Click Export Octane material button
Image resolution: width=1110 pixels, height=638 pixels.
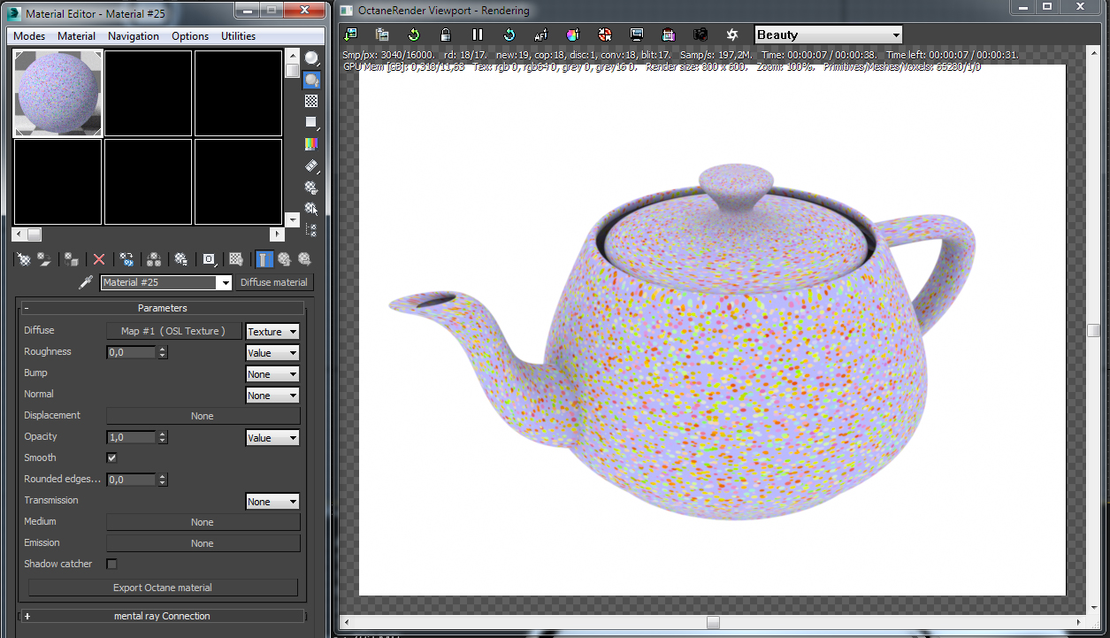click(163, 588)
